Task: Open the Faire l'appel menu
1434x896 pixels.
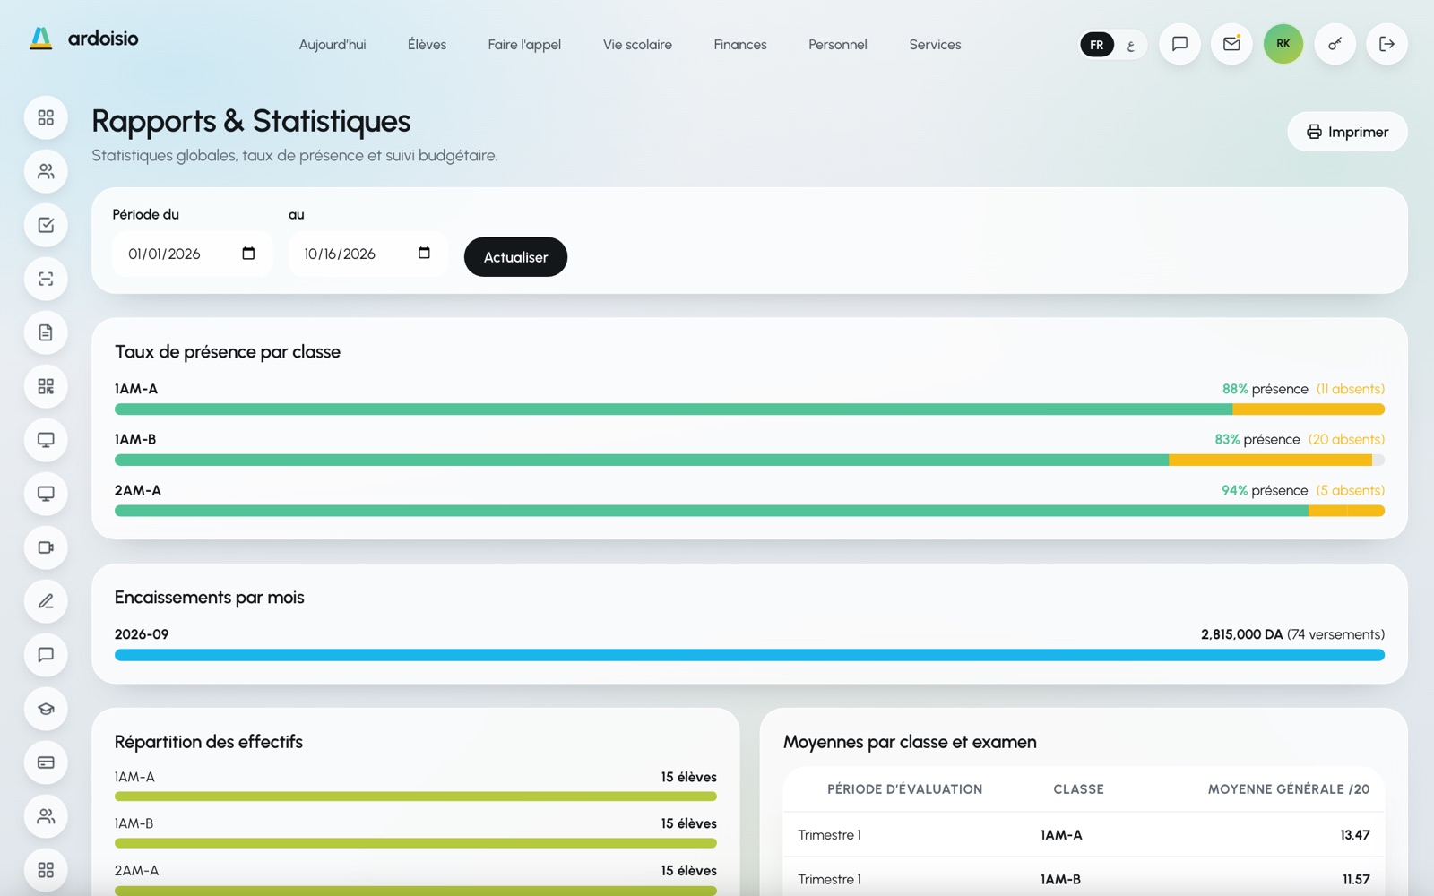Action: (524, 45)
